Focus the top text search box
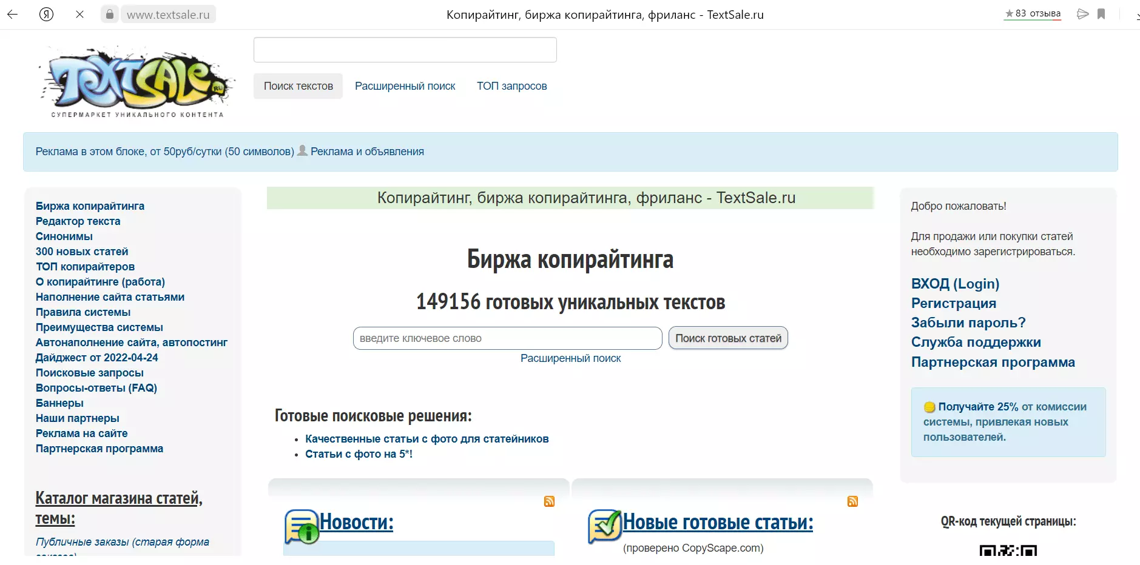1140x565 pixels. coord(405,50)
